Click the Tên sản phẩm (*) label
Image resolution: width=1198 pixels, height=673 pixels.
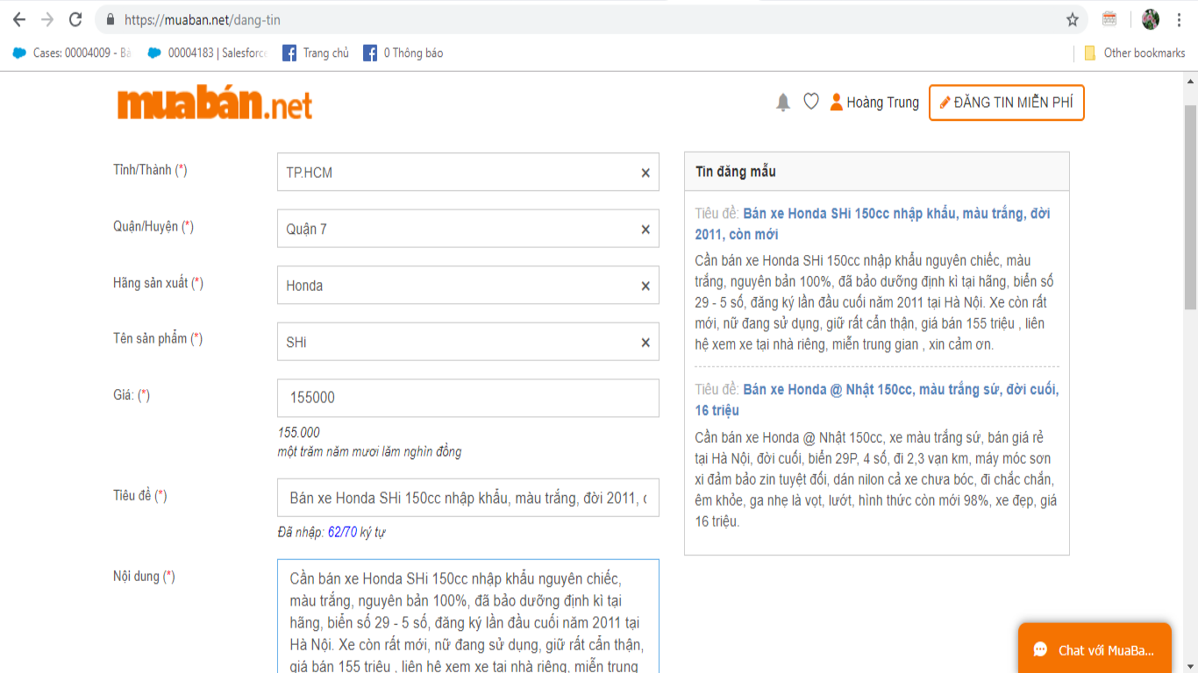point(158,338)
